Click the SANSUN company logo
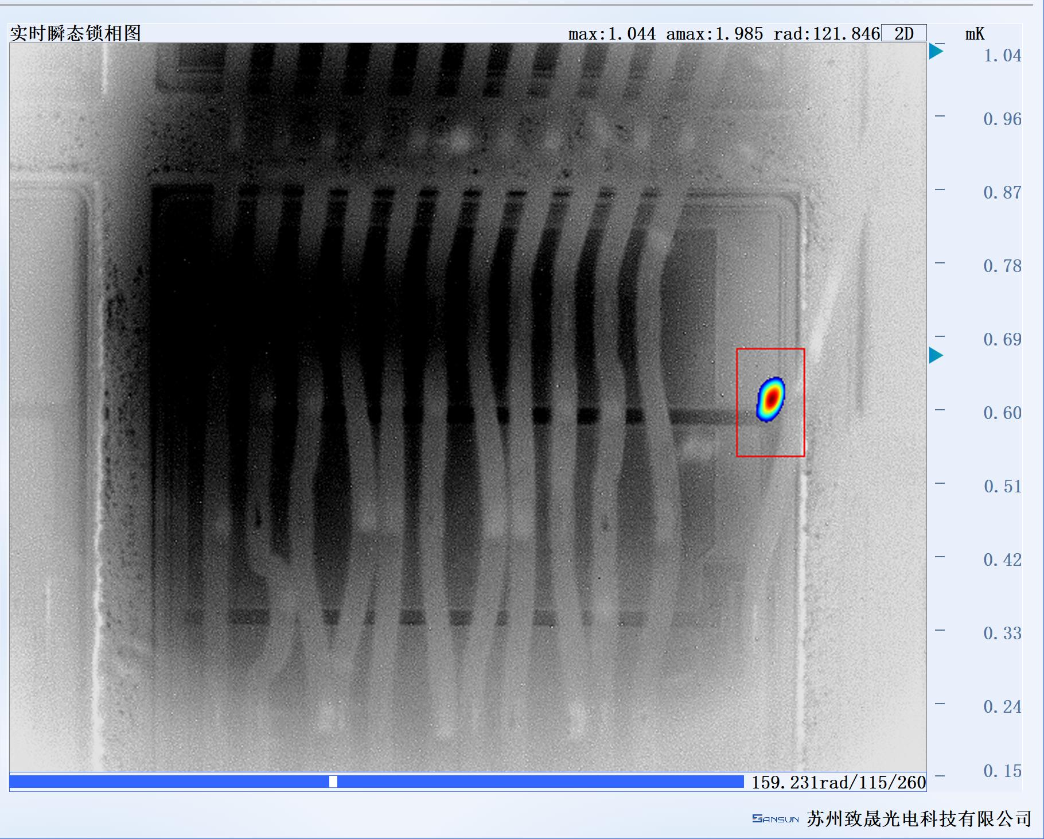The height and width of the screenshot is (839, 1044). pyautogui.click(x=776, y=819)
